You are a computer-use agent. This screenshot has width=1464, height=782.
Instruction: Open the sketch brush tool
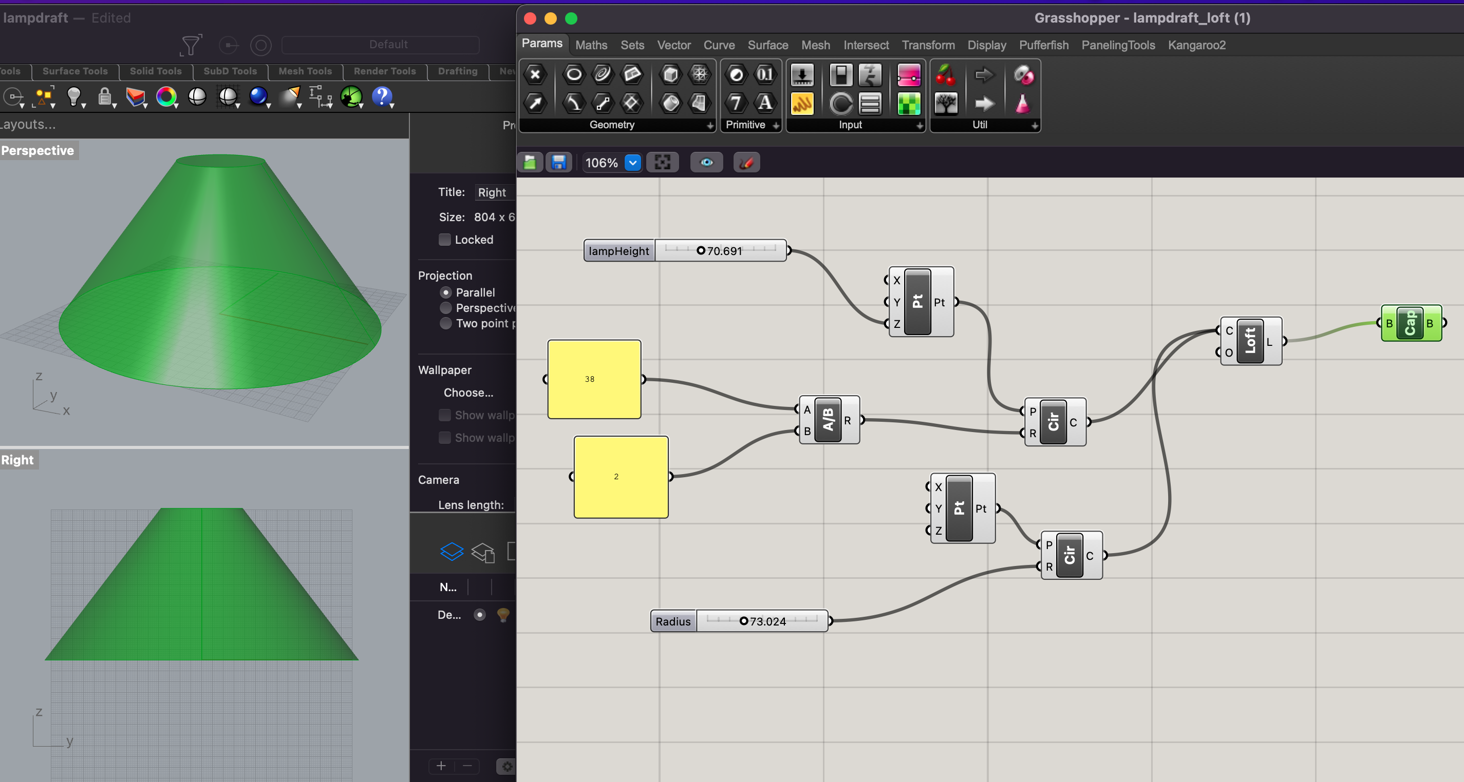coord(746,163)
